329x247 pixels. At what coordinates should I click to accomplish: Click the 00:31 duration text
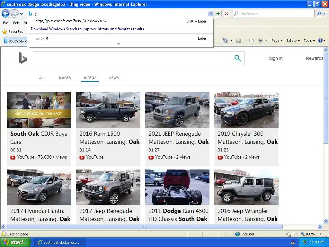click(x=16, y=150)
